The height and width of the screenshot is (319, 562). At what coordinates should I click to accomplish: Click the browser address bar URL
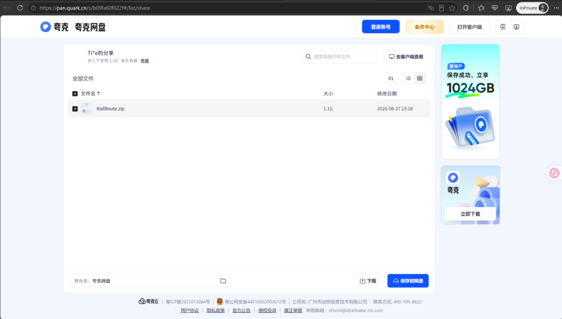pyautogui.click(x=94, y=8)
